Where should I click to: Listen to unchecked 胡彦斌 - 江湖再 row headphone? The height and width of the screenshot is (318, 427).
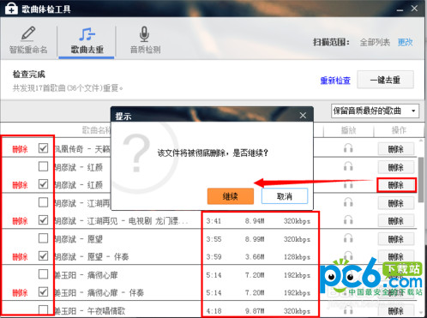(348, 202)
